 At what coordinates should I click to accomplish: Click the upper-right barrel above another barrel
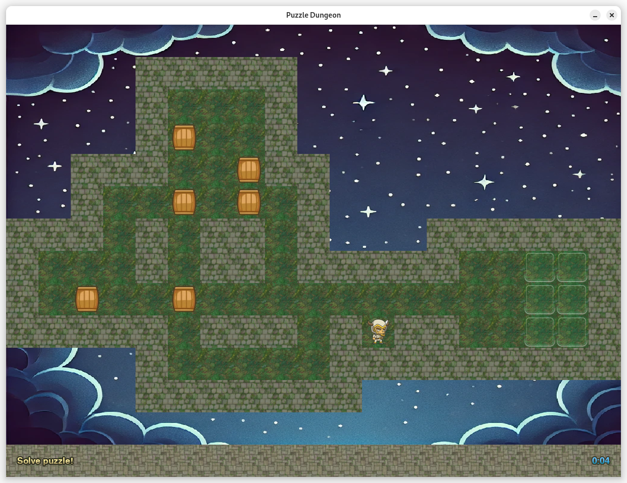pyautogui.click(x=249, y=170)
